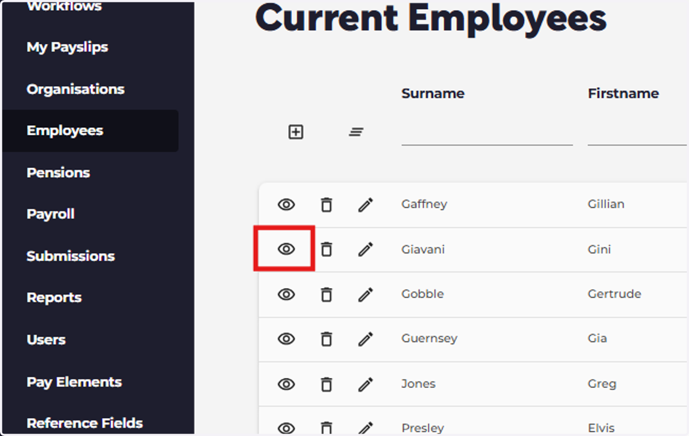
Task: Delete Jones with trash icon
Action: tap(326, 384)
